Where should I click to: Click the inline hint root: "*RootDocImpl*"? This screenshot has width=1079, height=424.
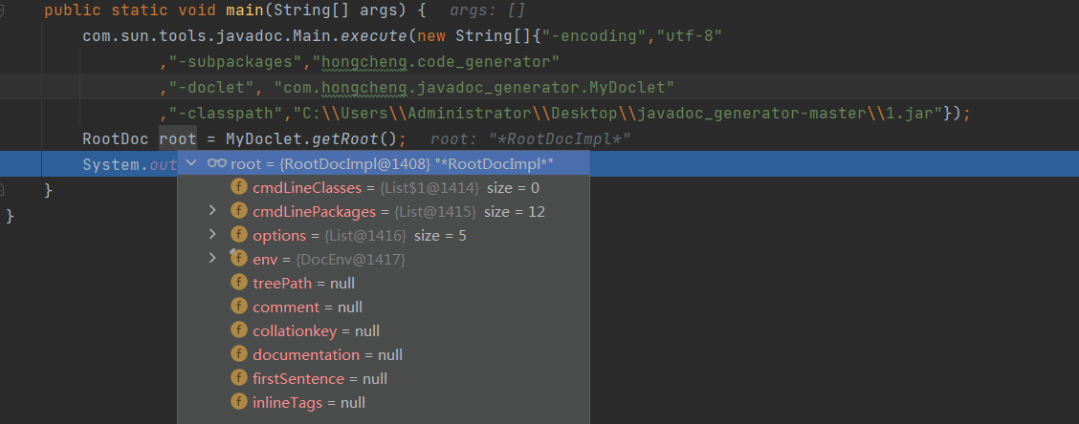[530, 139]
